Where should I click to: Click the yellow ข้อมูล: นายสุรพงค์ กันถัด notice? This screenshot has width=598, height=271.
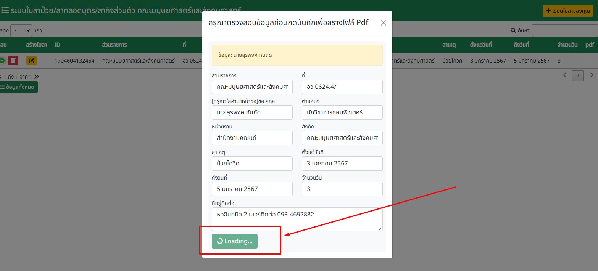tap(297, 55)
